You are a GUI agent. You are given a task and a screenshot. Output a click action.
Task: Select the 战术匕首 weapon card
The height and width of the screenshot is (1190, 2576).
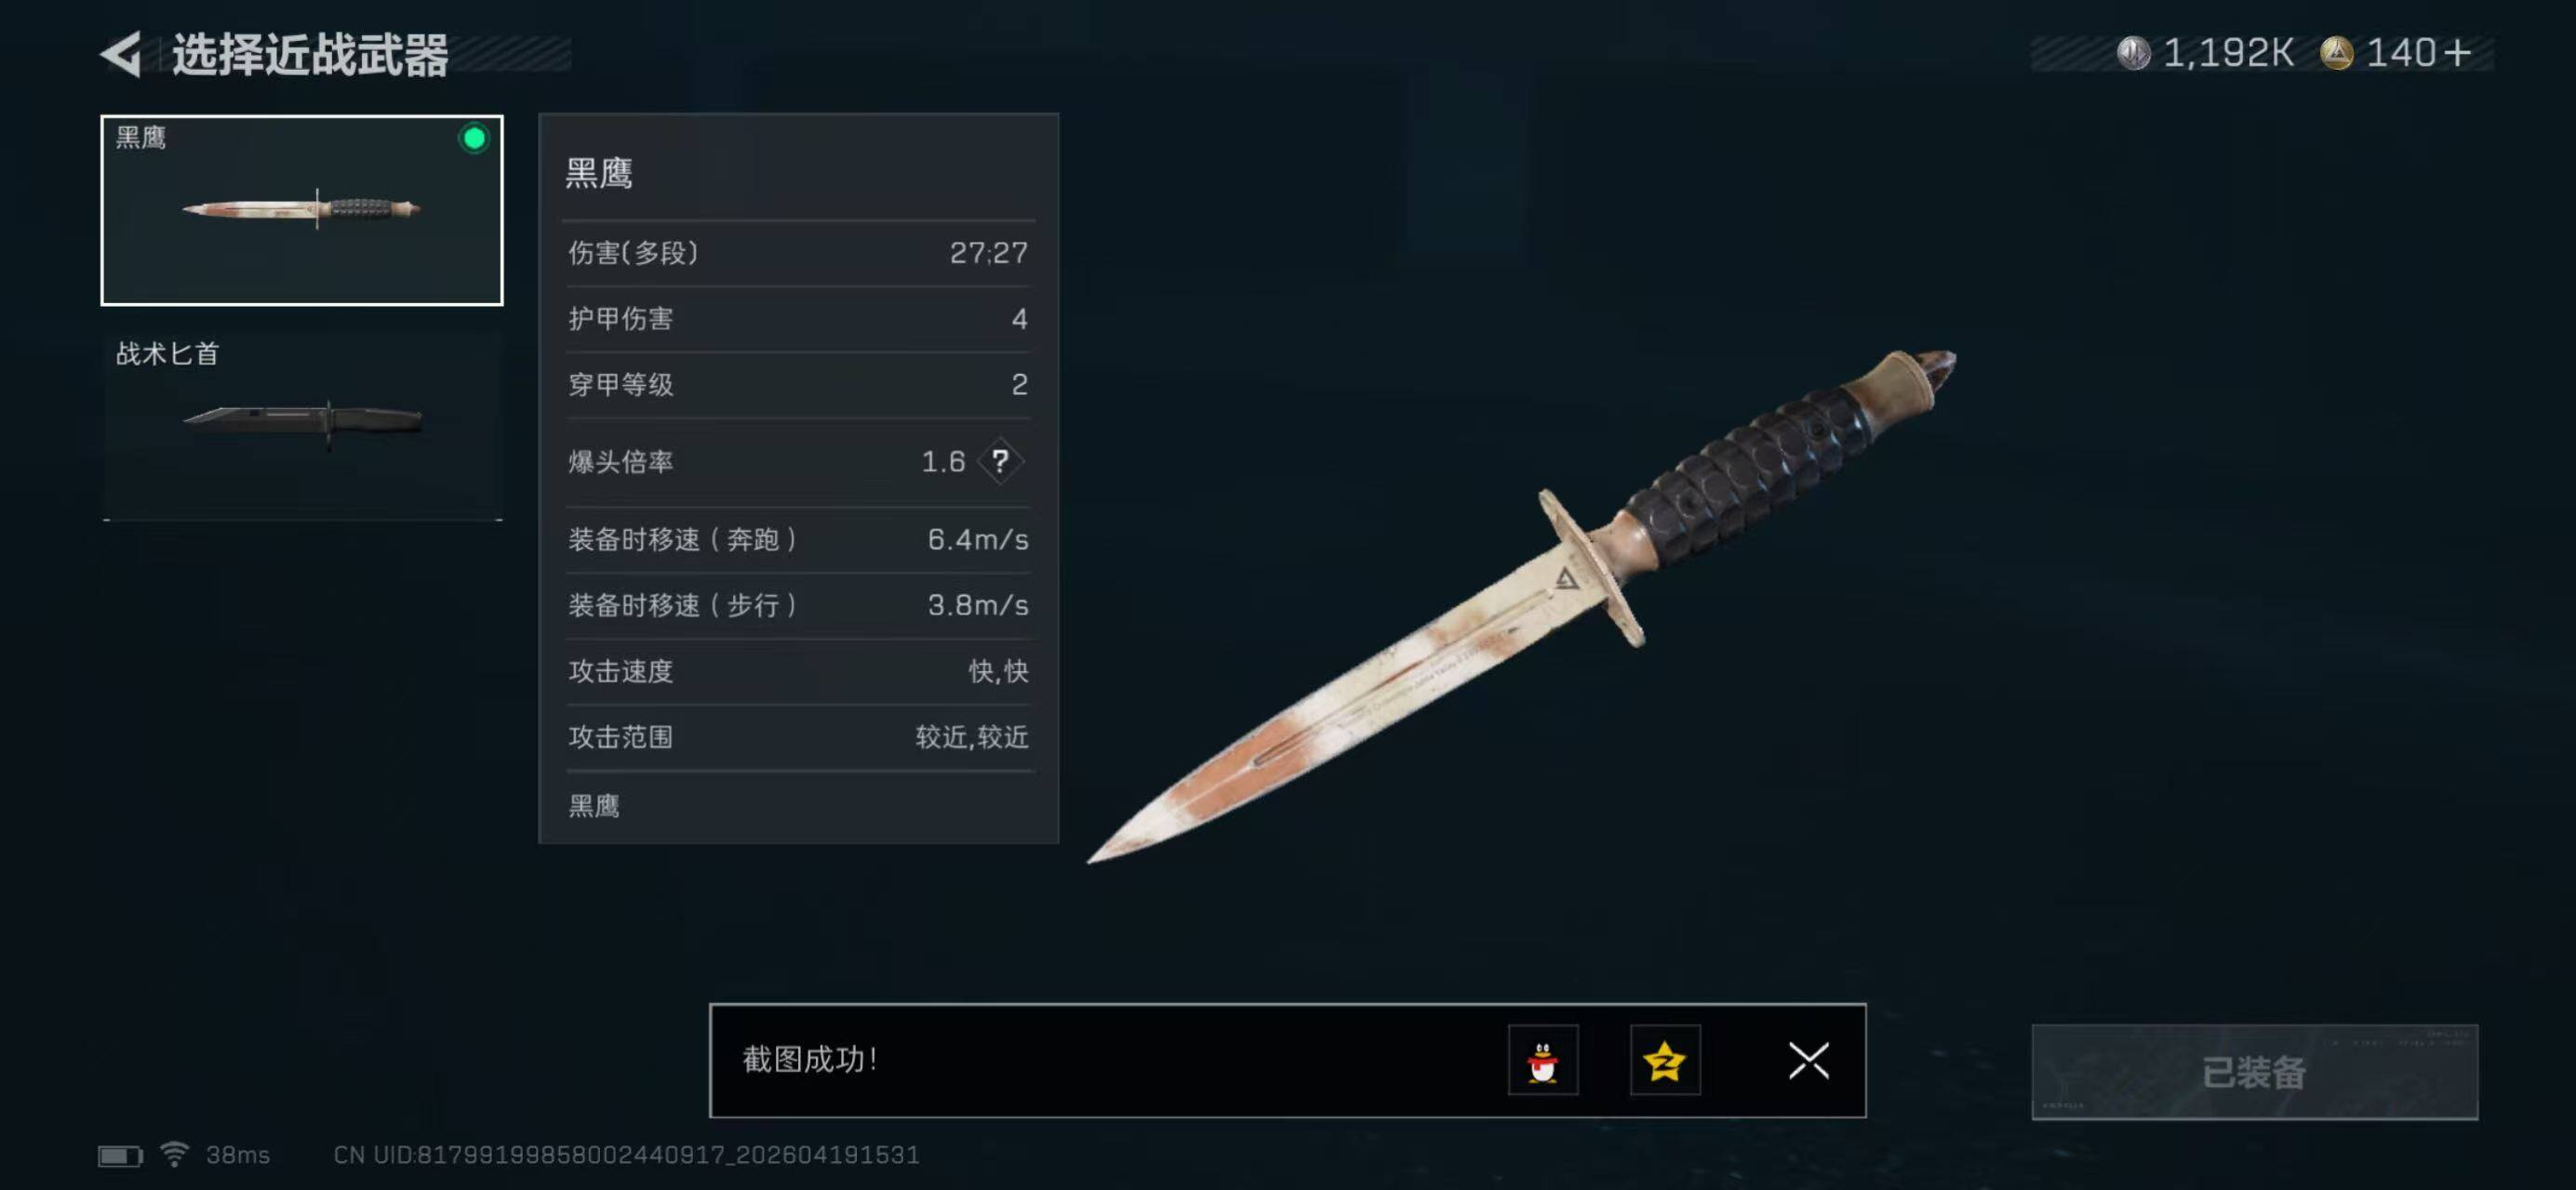pos(302,425)
